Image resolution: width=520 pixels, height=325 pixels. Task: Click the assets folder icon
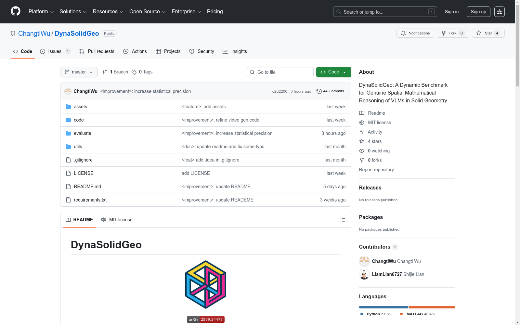pyautogui.click(x=68, y=107)
